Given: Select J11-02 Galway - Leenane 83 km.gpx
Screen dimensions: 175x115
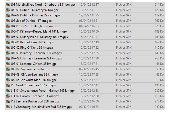Looking at the screenshot, I should pos(85,96).
